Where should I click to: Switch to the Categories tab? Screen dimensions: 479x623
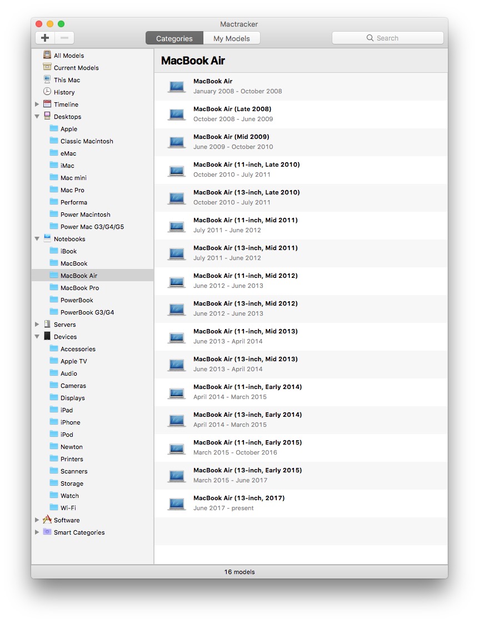tap(174, 38)
